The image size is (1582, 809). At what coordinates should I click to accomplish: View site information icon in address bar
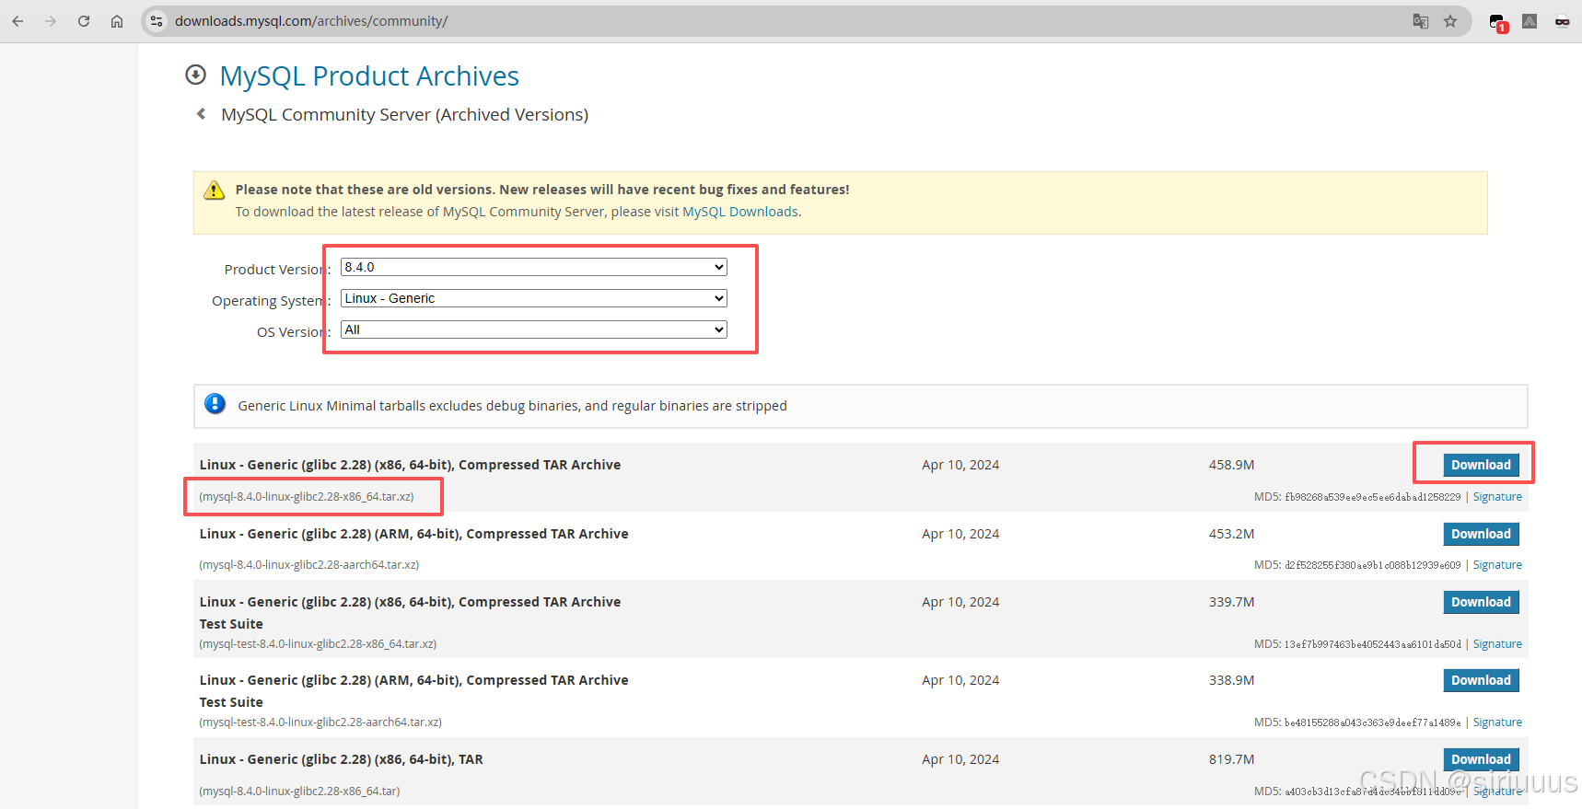point(157,21)
